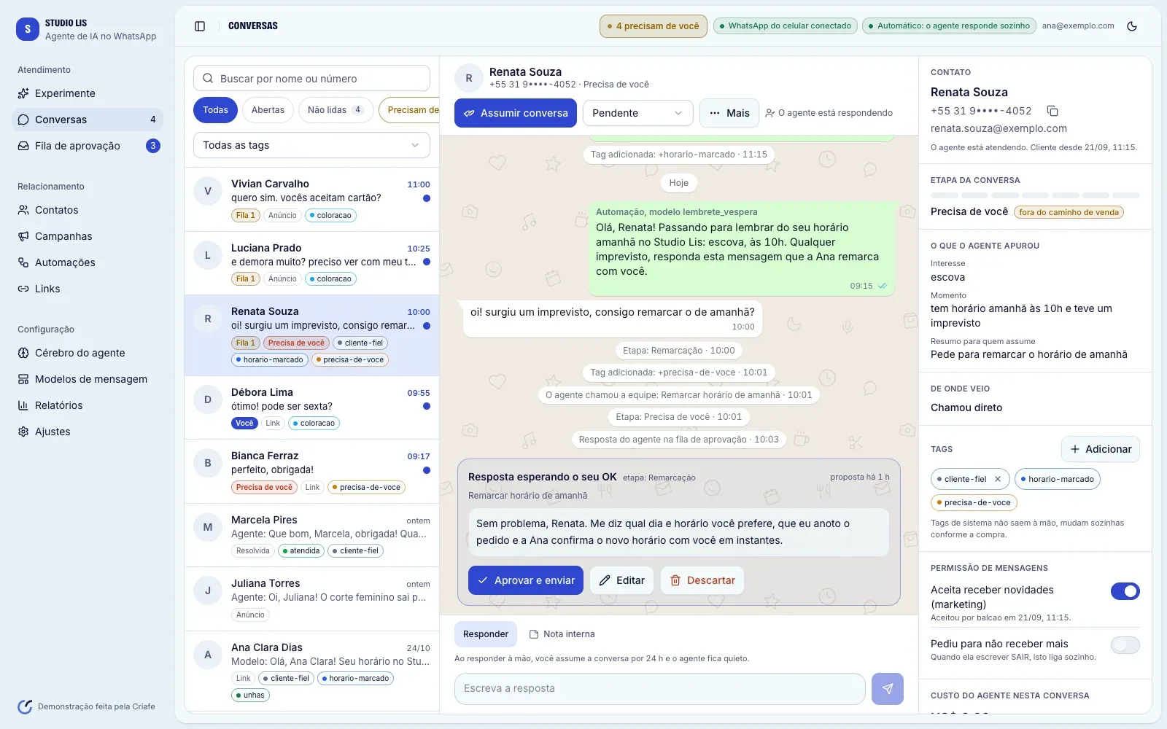Open the Pendente status dropdown

pyautogui.click(x=637, y=113)
